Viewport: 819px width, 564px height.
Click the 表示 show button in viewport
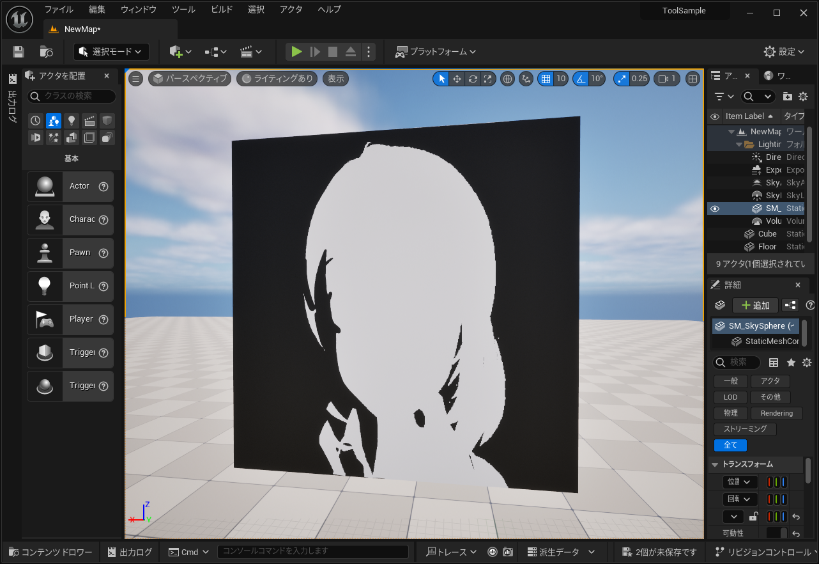click(x=336, y=79)
